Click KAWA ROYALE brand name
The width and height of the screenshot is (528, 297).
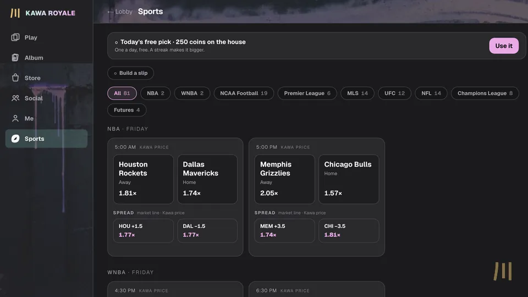point(50,13)
